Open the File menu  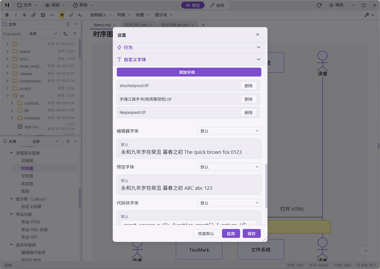coord(27,5)
